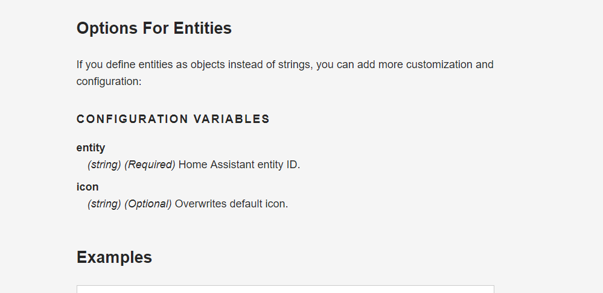Click "(string)" type in the entity description
Image resolution: width=603 pixels, height=293 pixels.
104,165
